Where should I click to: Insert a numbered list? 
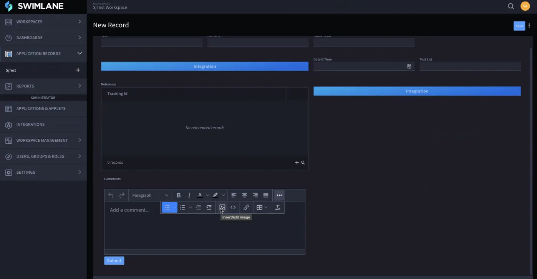[182, 208]
